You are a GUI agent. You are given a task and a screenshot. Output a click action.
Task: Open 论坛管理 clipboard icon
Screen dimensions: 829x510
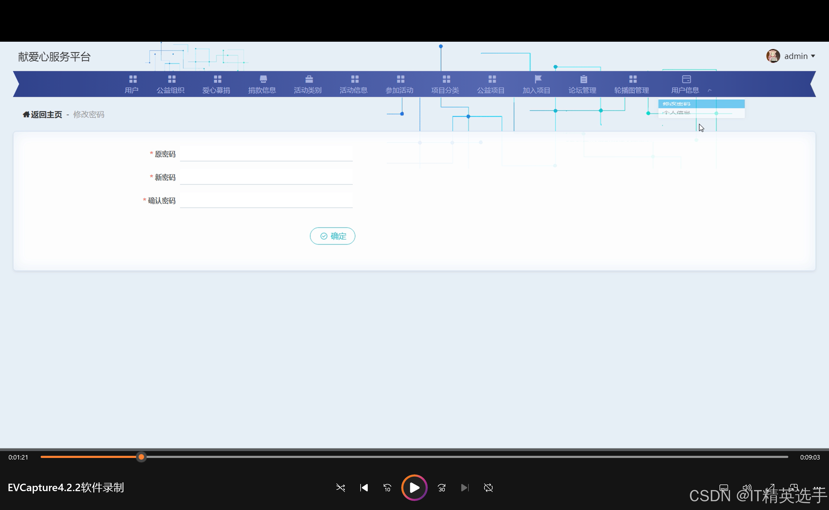click(583, 79)
